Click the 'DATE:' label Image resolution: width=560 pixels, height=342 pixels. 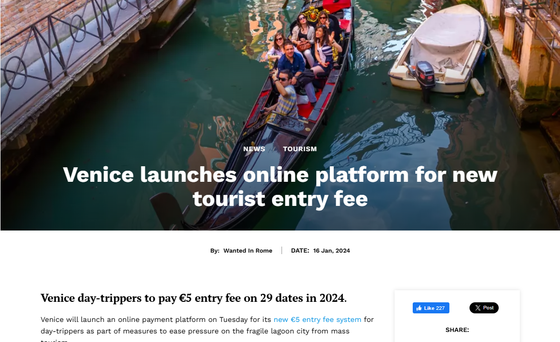pos(300,251)
